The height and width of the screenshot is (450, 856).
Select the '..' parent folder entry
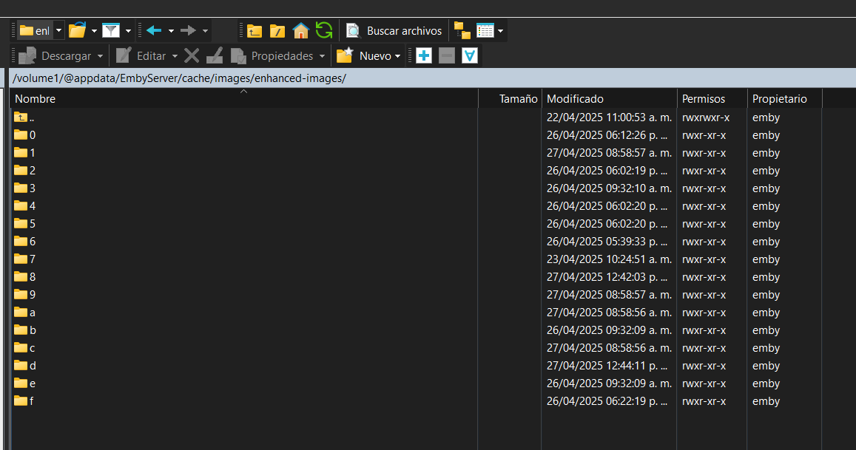coord(31,117)
